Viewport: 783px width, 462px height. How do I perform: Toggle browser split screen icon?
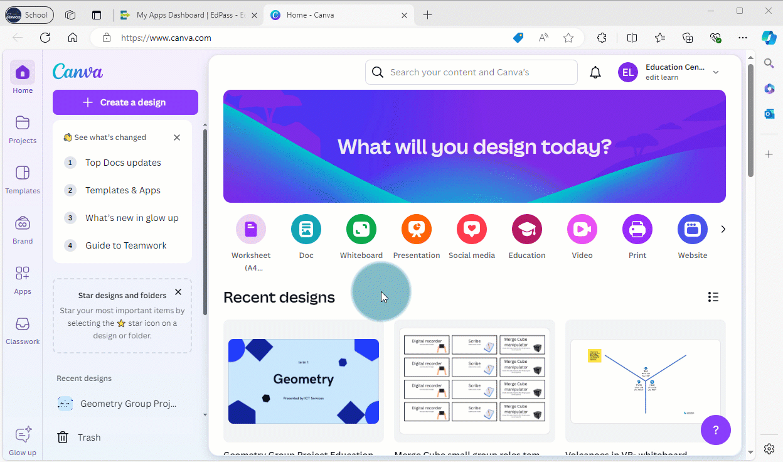(x=632, y=38)
